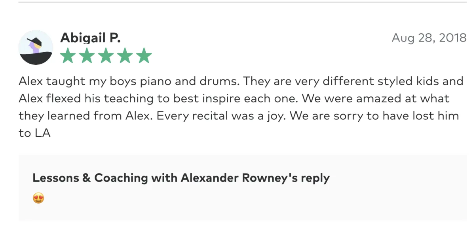Image resolution: width=475 pixels, height=238 pixels.
Task: Select the third green rating star
Action: point(106,56)
